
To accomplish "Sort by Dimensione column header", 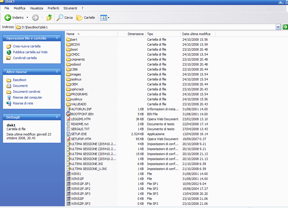I will [x=131, y=34].
